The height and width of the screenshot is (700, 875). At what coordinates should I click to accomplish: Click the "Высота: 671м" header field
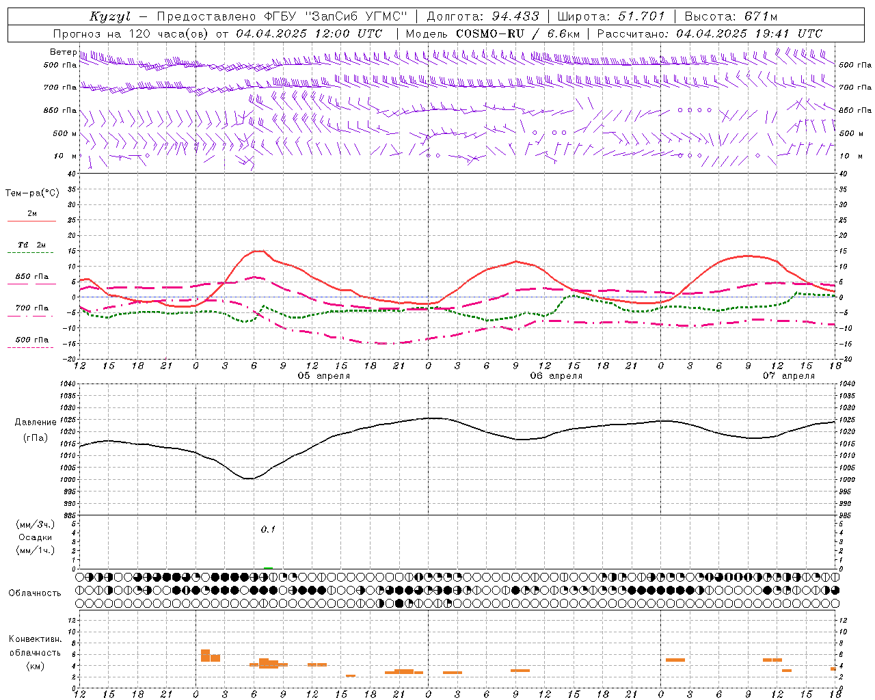(x=731, y=16)
